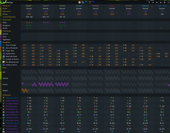
Task: Click the KR +15 current keystone
Action: pyautogui.click(x=62, y=17)
